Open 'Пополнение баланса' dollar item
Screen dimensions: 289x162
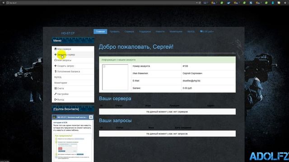tap(73, 72)
